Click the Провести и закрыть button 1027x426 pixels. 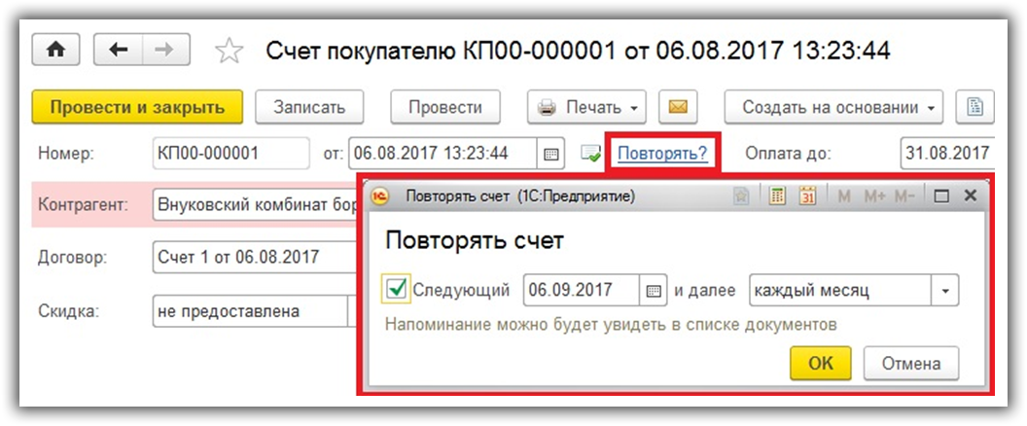tap(136, 107)
